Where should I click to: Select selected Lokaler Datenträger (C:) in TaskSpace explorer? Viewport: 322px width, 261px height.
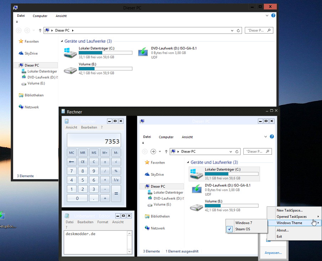(224, 174)
